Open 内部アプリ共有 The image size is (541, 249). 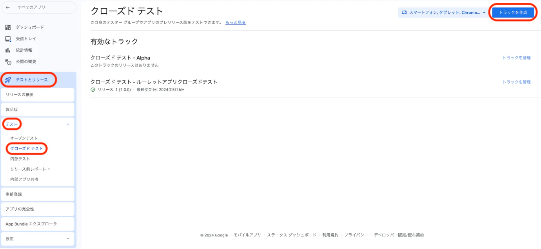24,179
